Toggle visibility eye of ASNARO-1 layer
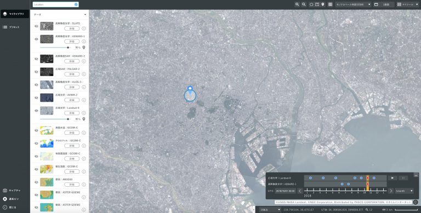421x213 pixels. tap(36, 39)
